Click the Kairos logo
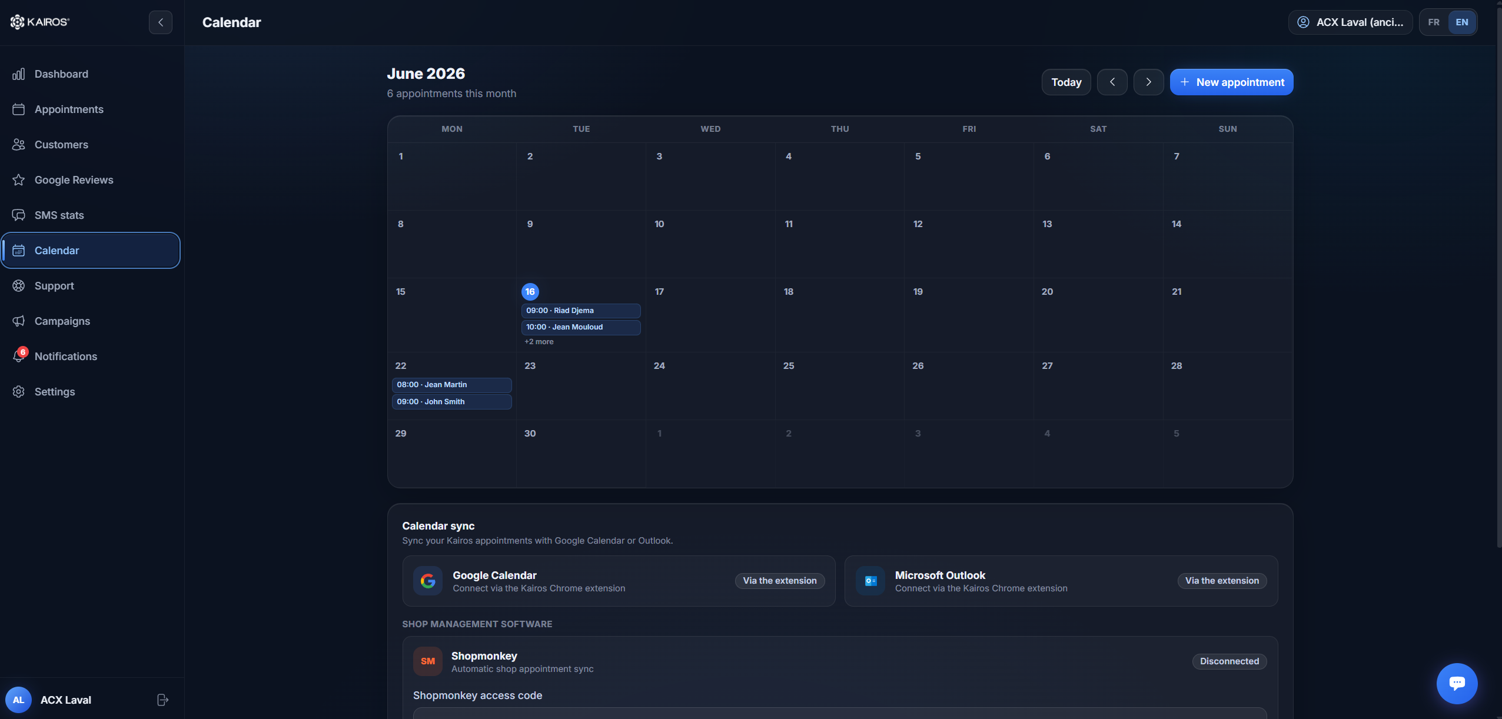This screenshot has height=719, width=1502. (40, 22)
